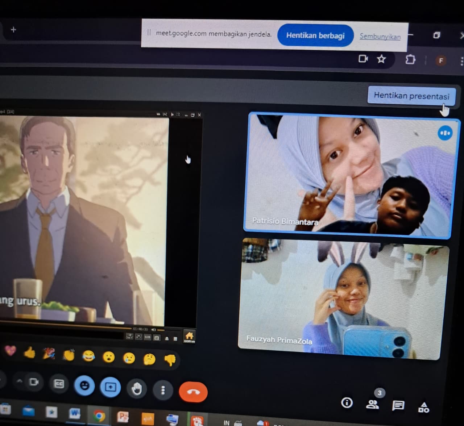Send the crying face emoji reaction
The width and height of the screenshot is (464, 426).
click(129, 358)
